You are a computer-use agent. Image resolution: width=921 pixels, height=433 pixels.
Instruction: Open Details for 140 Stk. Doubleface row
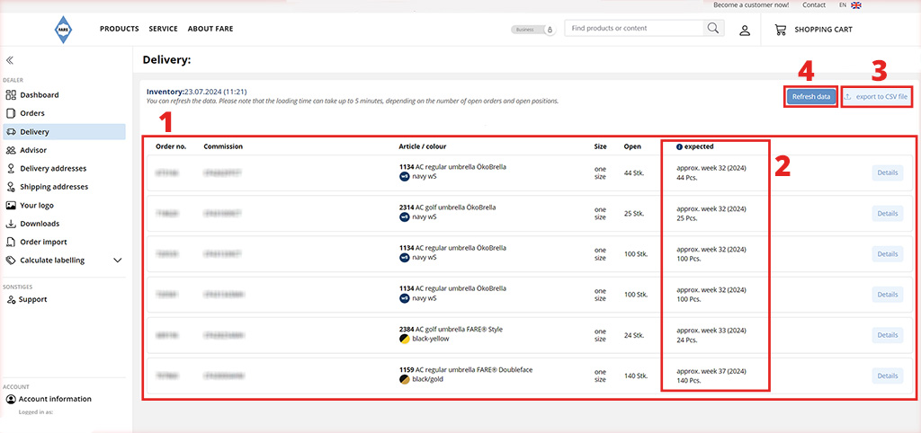click(x=887, y=376)
